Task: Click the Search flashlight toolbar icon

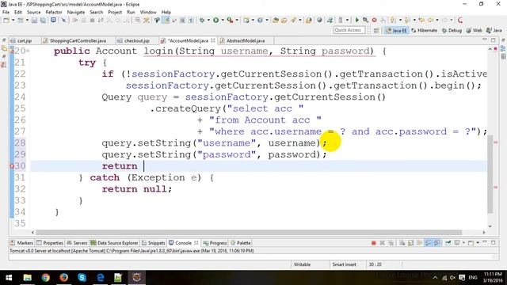Action: point(293,21)
